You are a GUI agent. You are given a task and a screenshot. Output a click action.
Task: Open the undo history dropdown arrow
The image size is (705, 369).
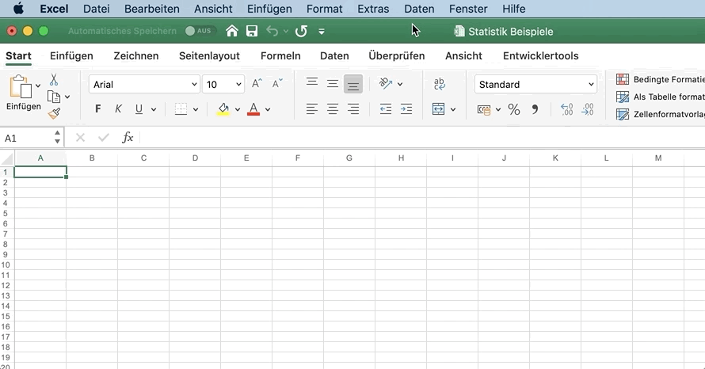[285, 32]
